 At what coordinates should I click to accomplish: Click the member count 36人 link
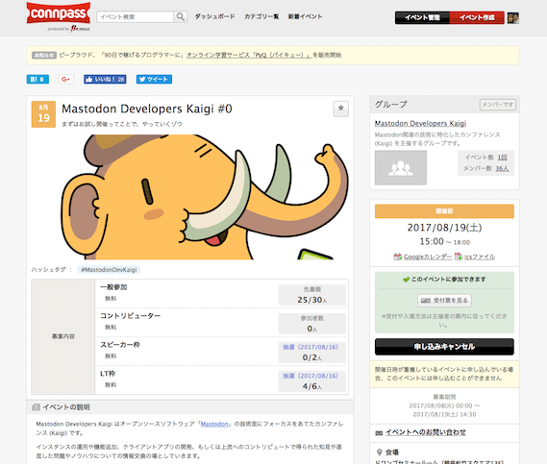pos(502,168)
